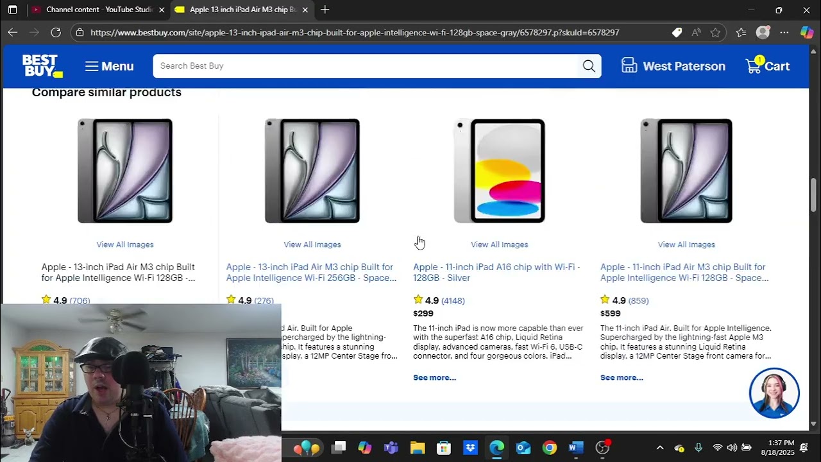Open the virtual assistant chat avatar
The height and width of the screenshot is (462, 821).
(x=774, y=393)
